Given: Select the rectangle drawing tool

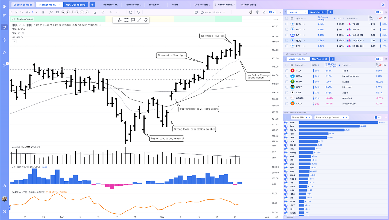Looking at the screenshot, I should click(126, 20).
